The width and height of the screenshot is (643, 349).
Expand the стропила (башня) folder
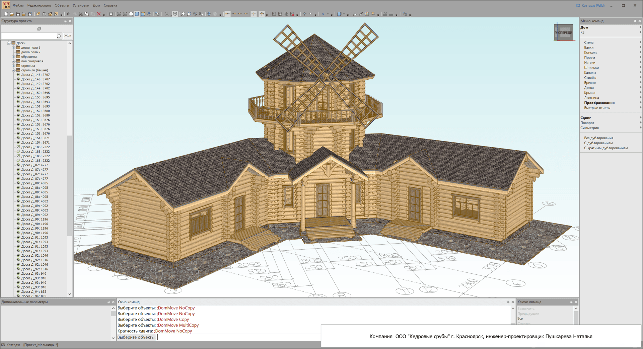click(14, 70)
